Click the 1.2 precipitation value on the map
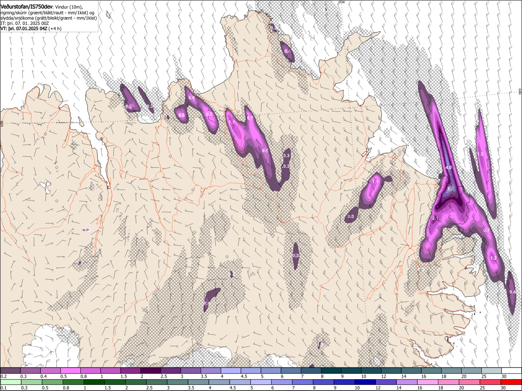 [493, 258]
